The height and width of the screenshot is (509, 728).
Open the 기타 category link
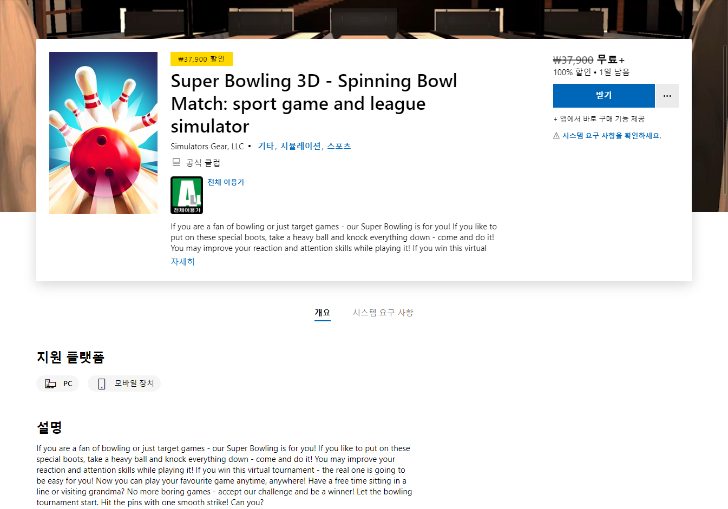266,146
